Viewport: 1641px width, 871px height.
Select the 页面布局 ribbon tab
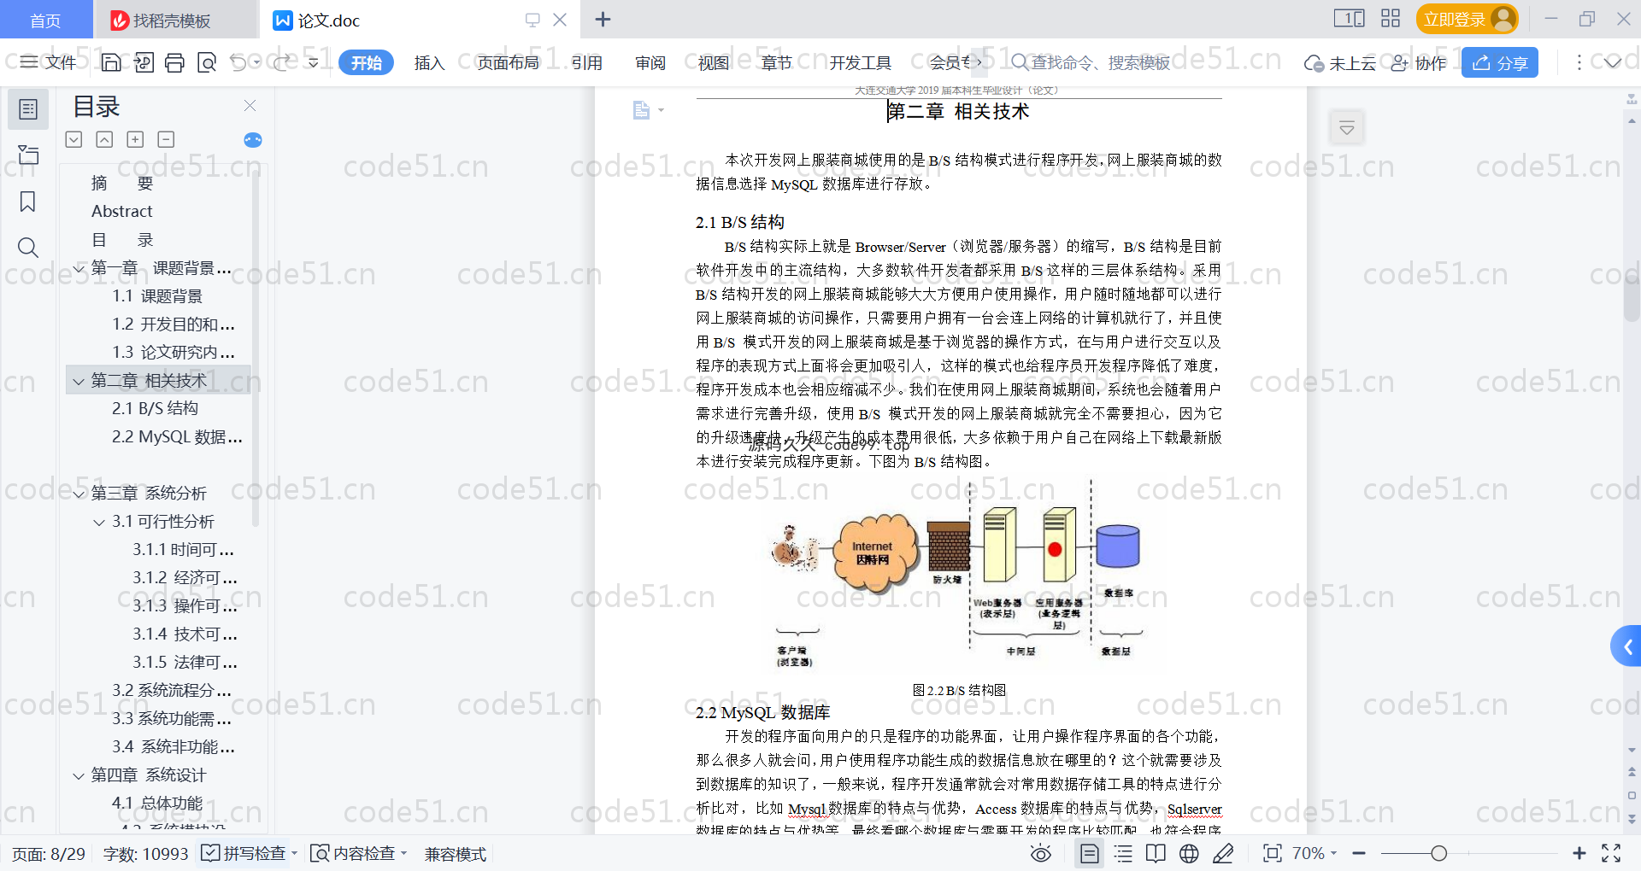[x=508, y=62]
